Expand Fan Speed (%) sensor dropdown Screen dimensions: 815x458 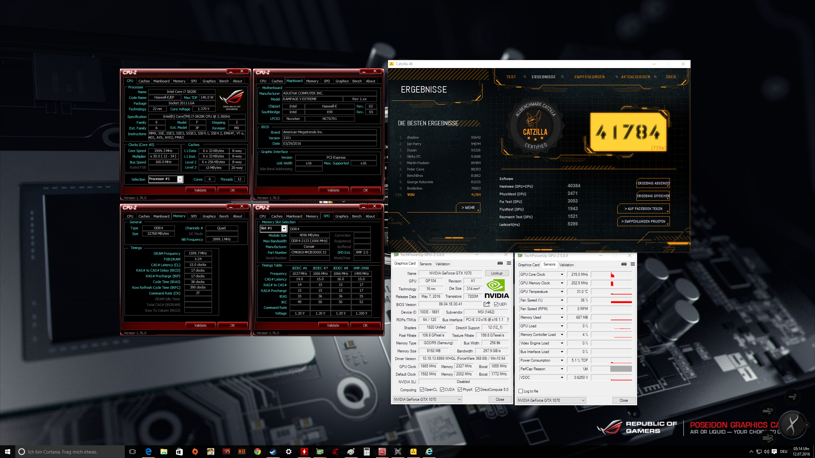pyautogui.click(x=562, y=300)
